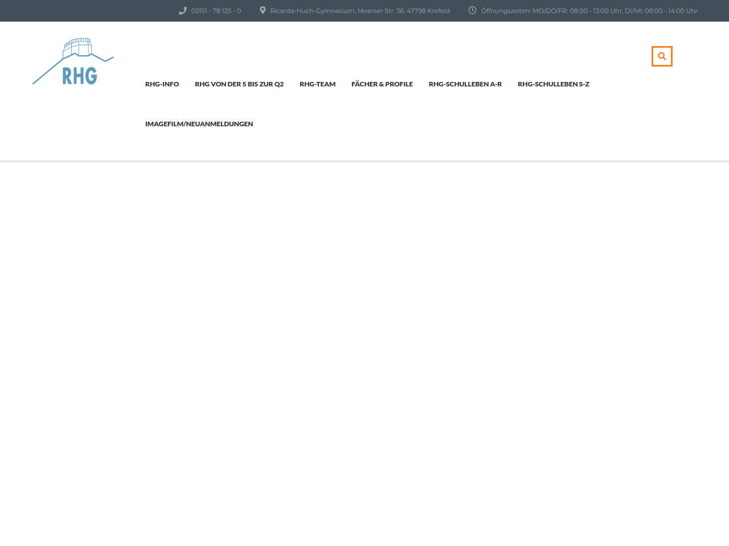Open the RHG-INFO menu
The image size is (729, 546).
click(162, 84)
